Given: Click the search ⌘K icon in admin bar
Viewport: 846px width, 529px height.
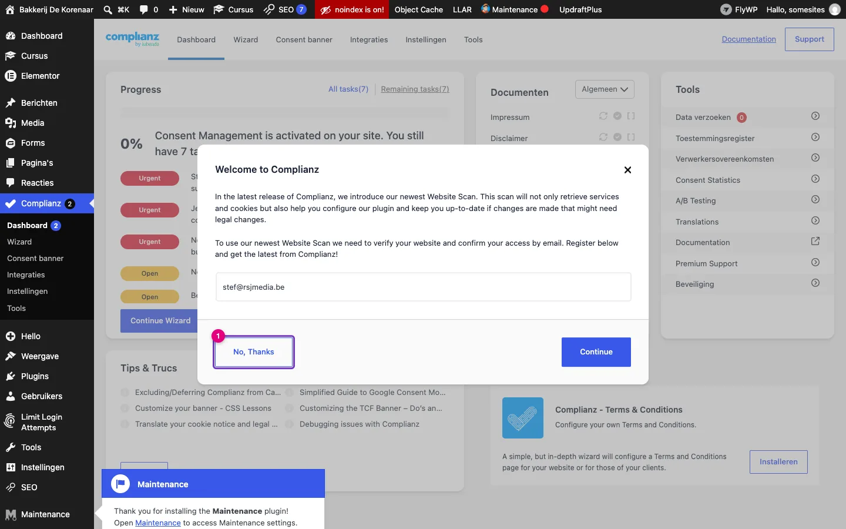Looking at the screenshot, I should pyautogui.click(x=116, y=9).
